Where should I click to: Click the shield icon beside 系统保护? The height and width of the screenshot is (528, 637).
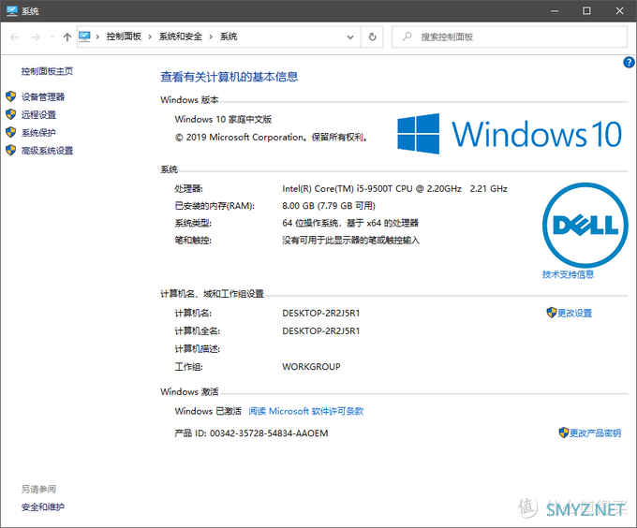[x=11, y=132]
